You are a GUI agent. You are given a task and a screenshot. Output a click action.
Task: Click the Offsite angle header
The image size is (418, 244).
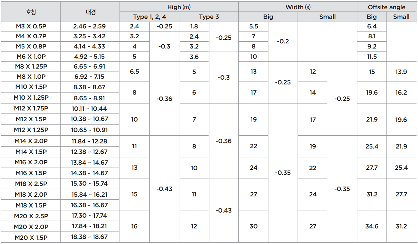tap(386, 7)
